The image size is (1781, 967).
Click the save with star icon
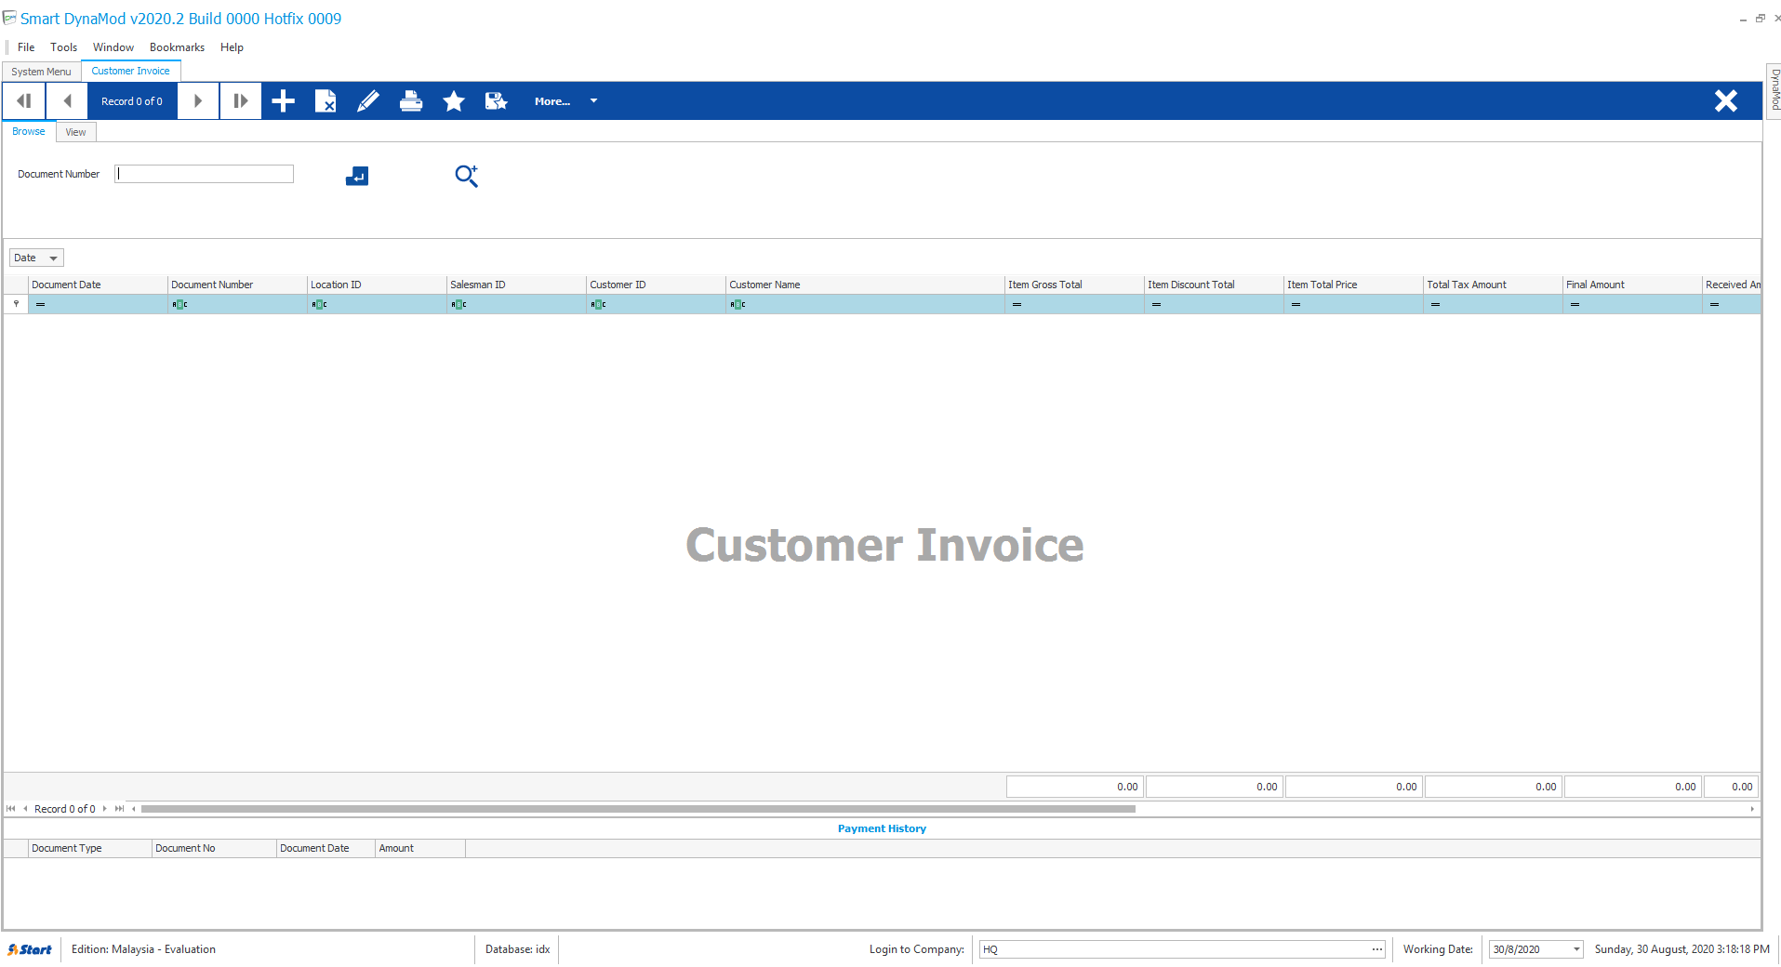497,101
